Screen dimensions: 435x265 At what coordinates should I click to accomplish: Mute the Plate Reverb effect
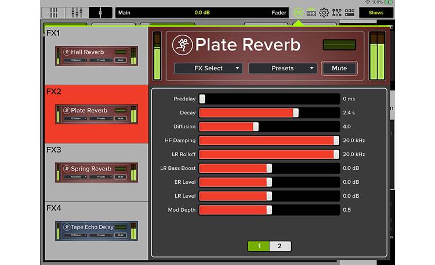[339, 68]
